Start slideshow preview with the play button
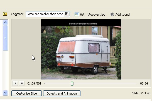152x101 pixels. coord(15,83)
